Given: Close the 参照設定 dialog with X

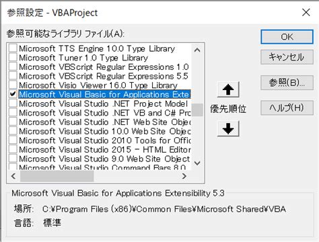Looking at the screenshot, I should (306, 13).
